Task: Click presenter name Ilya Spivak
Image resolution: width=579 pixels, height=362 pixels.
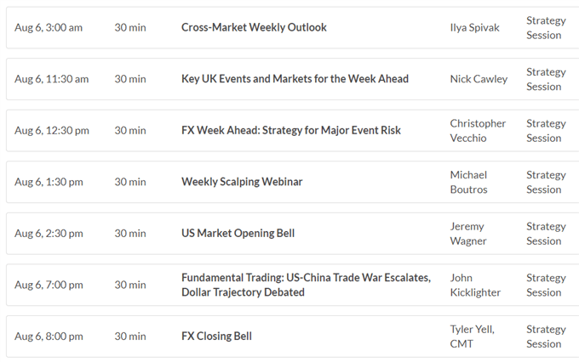Action: (x=474, y=28)
